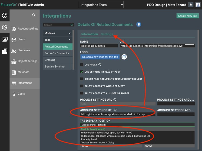Open Objects settings in sidebar
The image size is (202, 151).
click(25, 61)
